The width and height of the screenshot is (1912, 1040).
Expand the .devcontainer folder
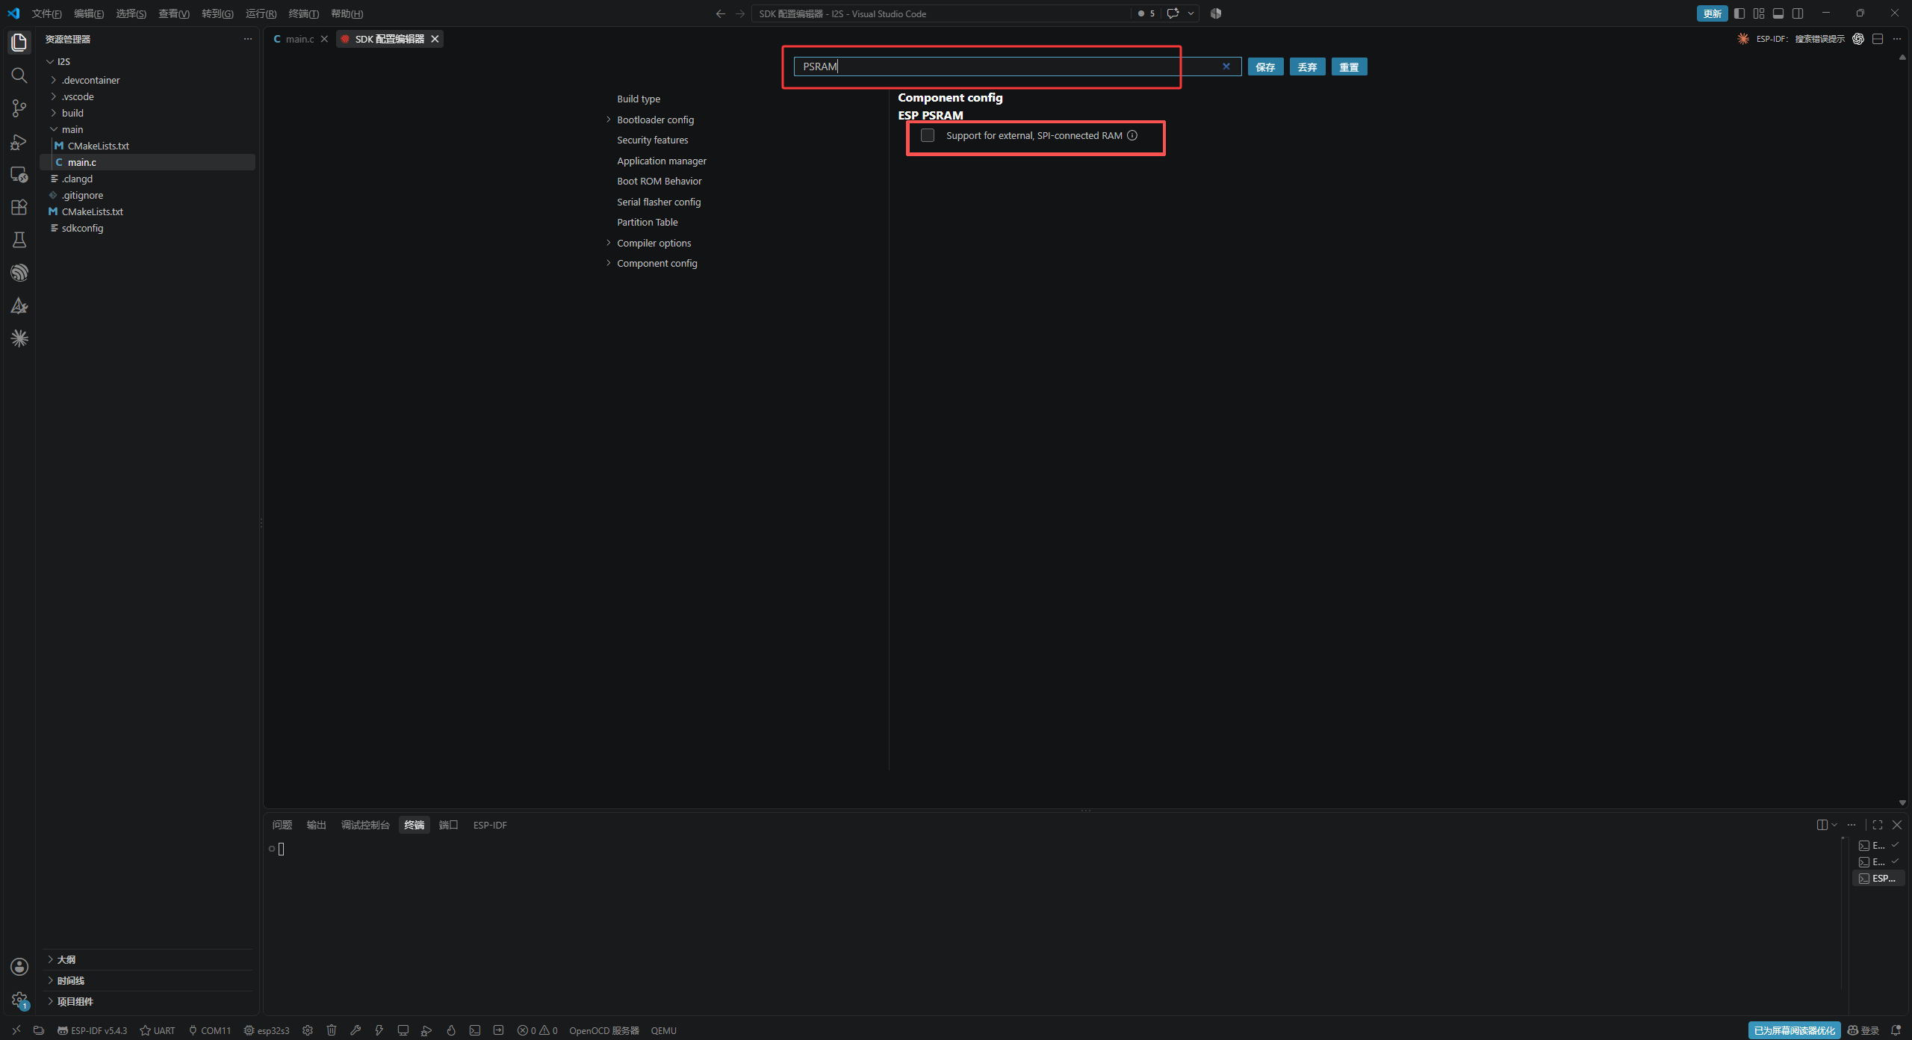click(x=90, y=80)
